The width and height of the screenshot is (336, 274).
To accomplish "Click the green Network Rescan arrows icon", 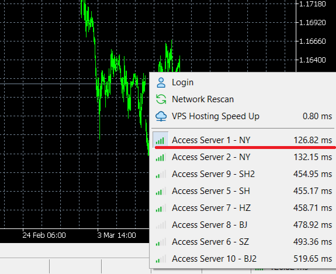I will (161, 99).
